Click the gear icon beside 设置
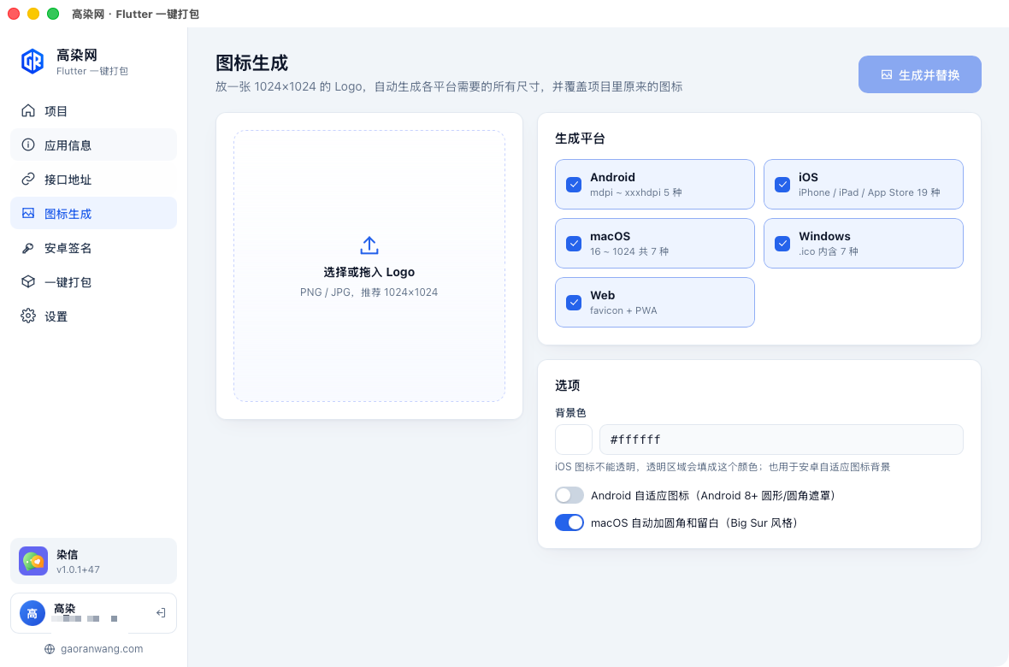The width and height of the screenshot is (1009, 667). click(x=28, y=316)
